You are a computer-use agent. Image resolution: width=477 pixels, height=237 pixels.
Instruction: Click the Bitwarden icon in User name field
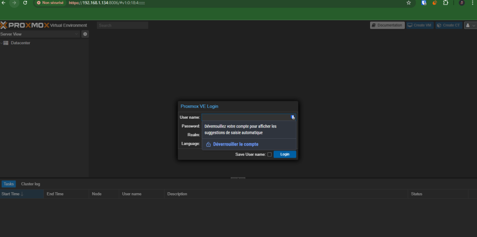[x=293, y=117]
